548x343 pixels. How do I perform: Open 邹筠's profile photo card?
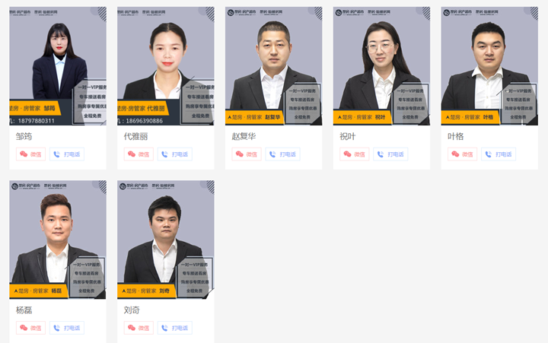coord(58,66)
